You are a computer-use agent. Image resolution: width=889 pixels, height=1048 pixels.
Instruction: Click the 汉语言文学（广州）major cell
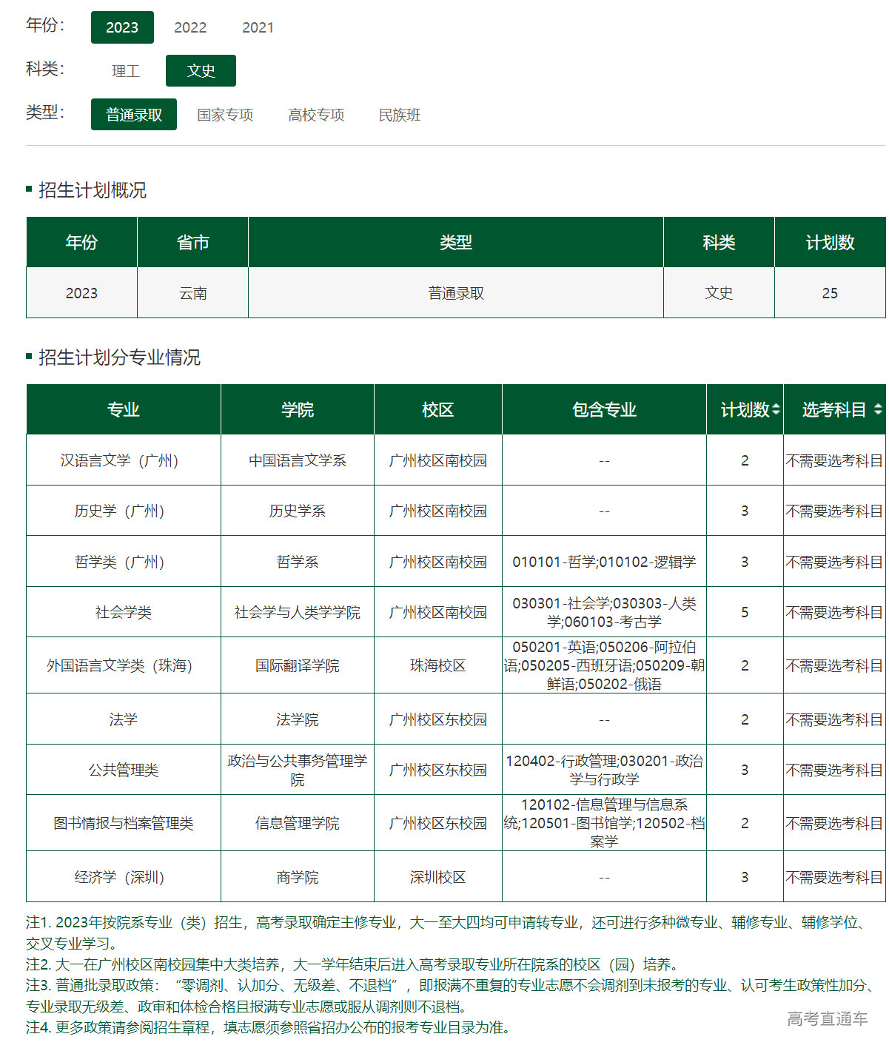123,460
